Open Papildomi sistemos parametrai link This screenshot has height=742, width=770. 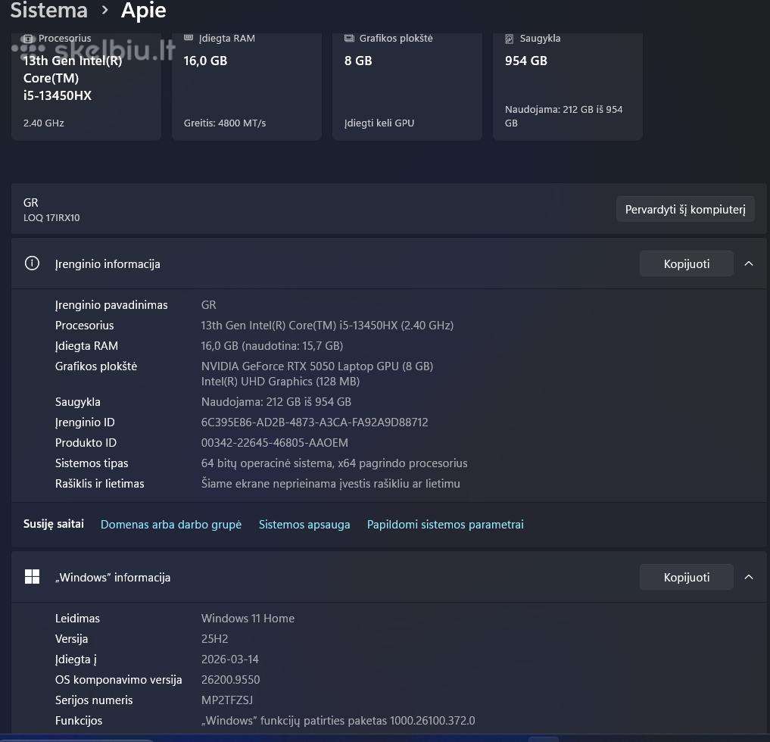445,525
